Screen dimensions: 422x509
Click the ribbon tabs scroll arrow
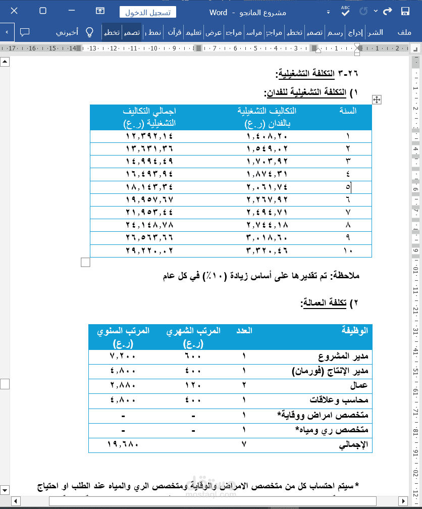click(x=7, y=32)
